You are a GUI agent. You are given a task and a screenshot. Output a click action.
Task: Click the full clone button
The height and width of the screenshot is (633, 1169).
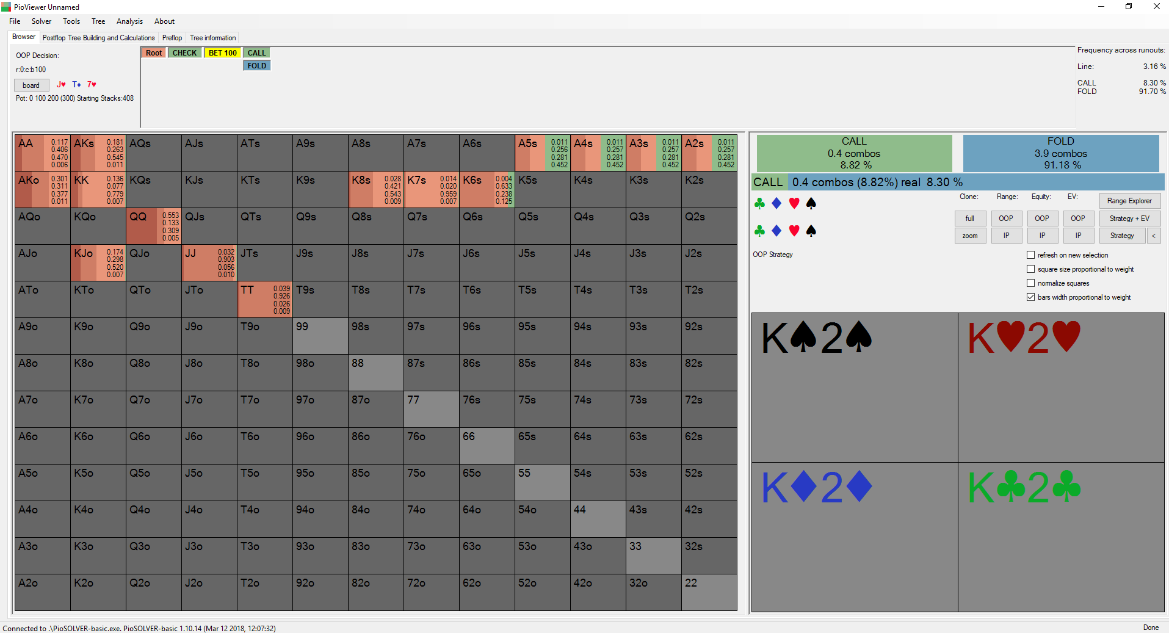pyautogui.click(x=970, y=219)
